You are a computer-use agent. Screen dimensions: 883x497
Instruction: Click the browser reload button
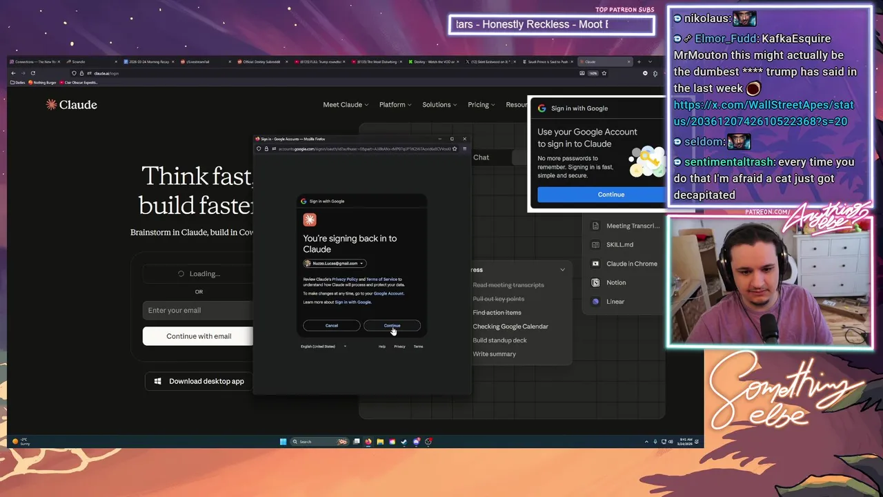click(32, 73)
